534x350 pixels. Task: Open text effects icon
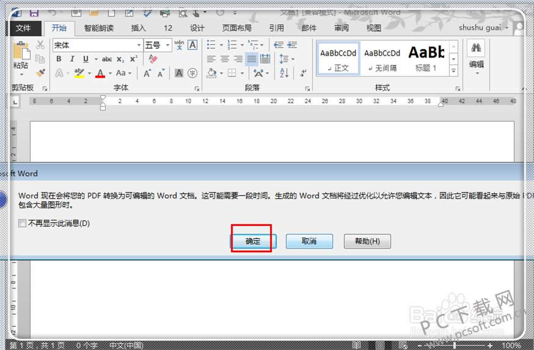pyautogui.click(x=59, y=73)
